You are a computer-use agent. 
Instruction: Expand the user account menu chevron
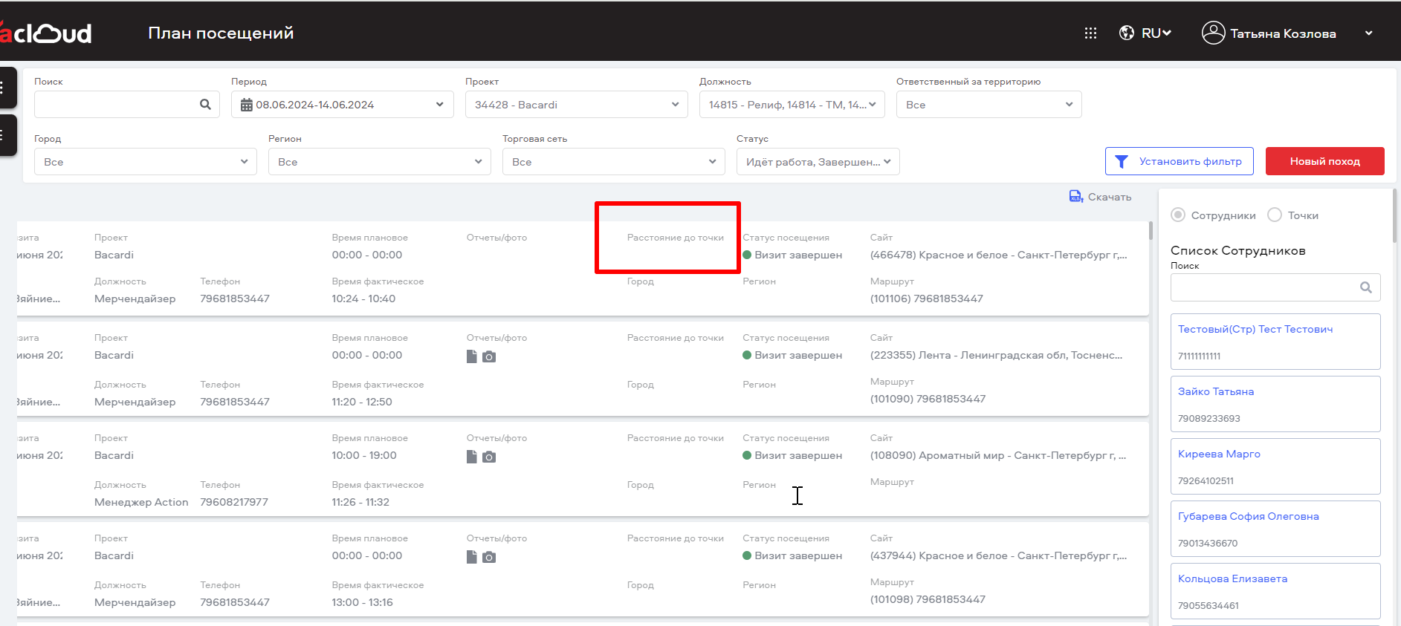(x=1368, y=33)
